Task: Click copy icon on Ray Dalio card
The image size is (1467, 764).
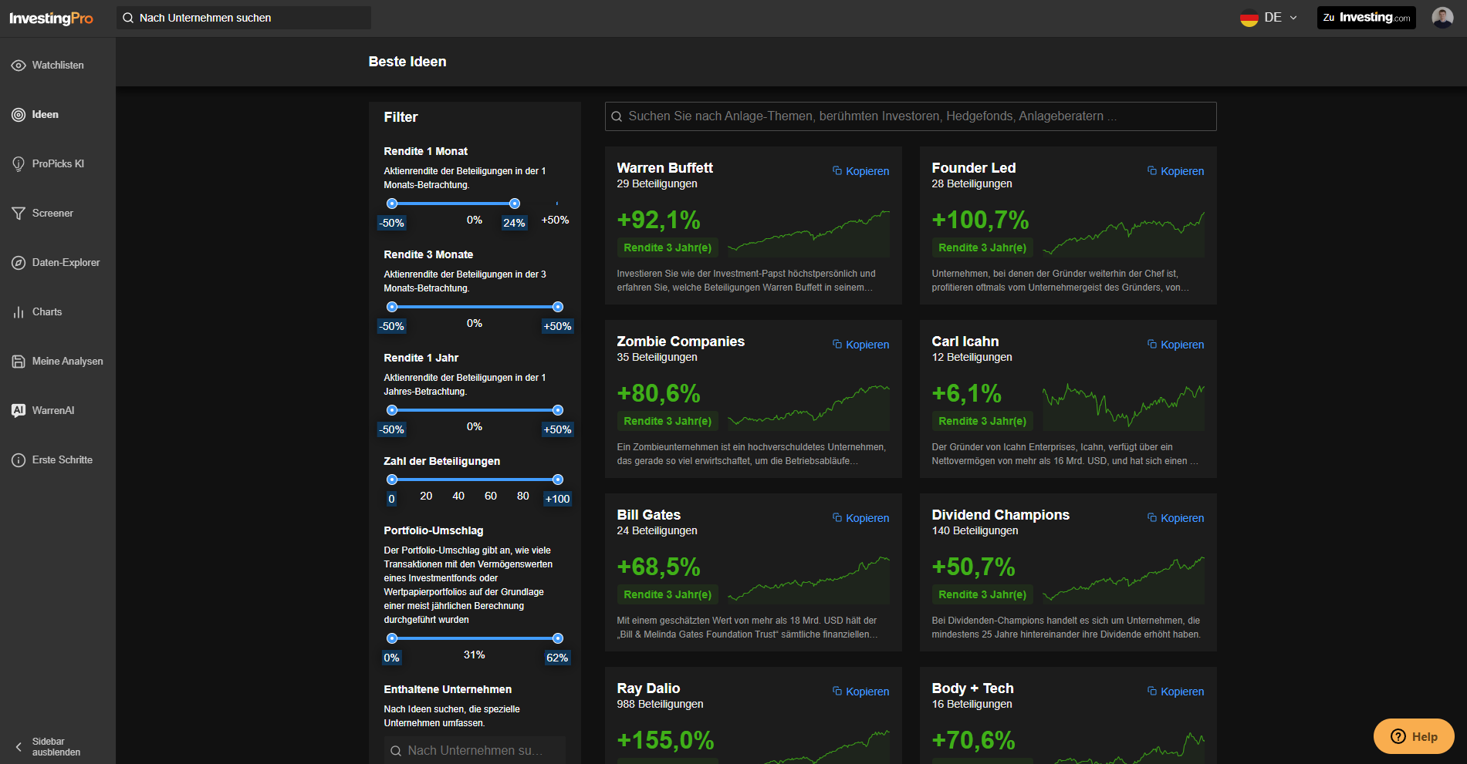Action: pyautogui.click(x=837, y=691)
